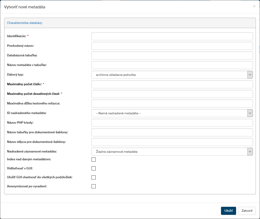Toggle Viditeľnosť v GUI checkbox
This screenshot has width=260, height=219.
(94, 168)
